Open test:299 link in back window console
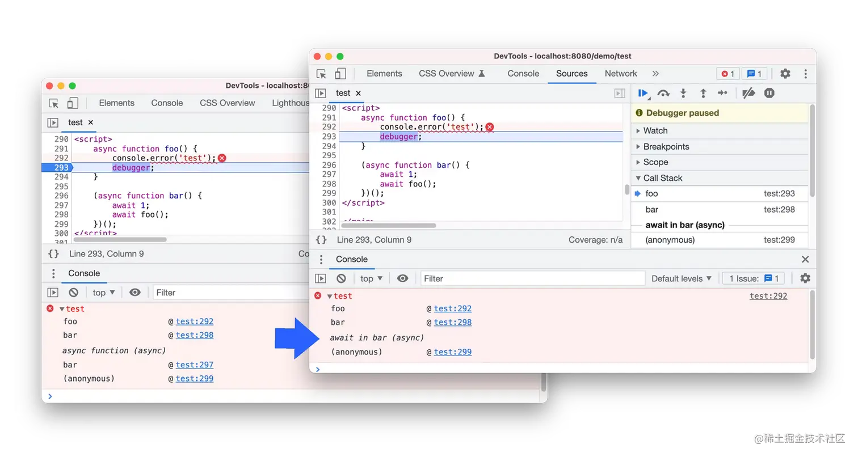 tap(195, 379)
